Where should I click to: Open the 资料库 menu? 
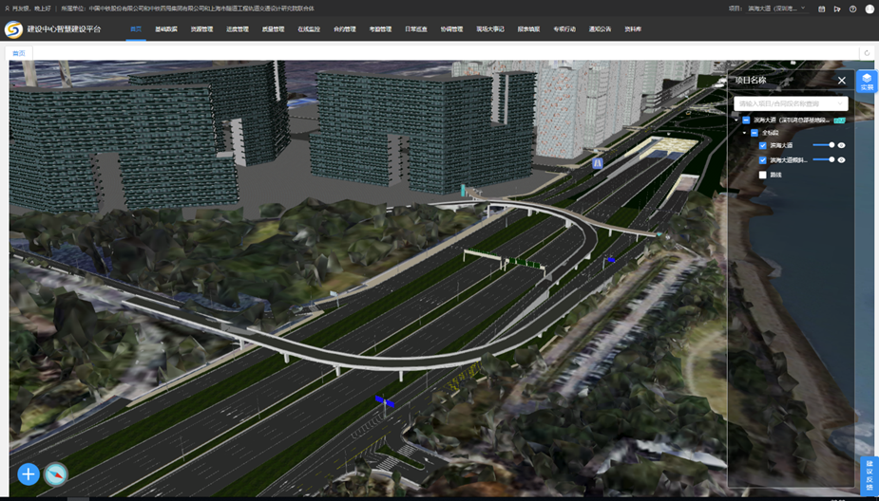tap(634, 29)
